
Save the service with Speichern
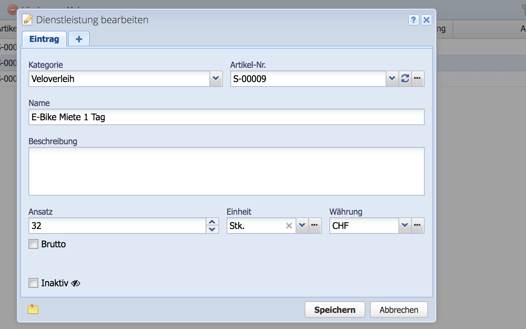point(335,310)
